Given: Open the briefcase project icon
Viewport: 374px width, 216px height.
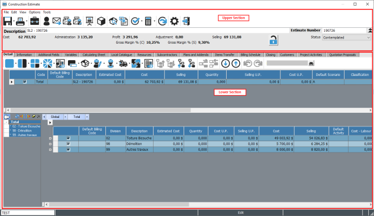Looking at the screenshot, I should [x=35, y=21].
